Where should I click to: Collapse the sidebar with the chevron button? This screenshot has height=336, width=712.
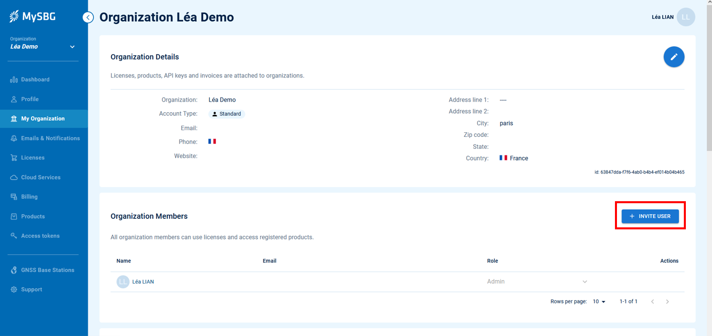88,18
